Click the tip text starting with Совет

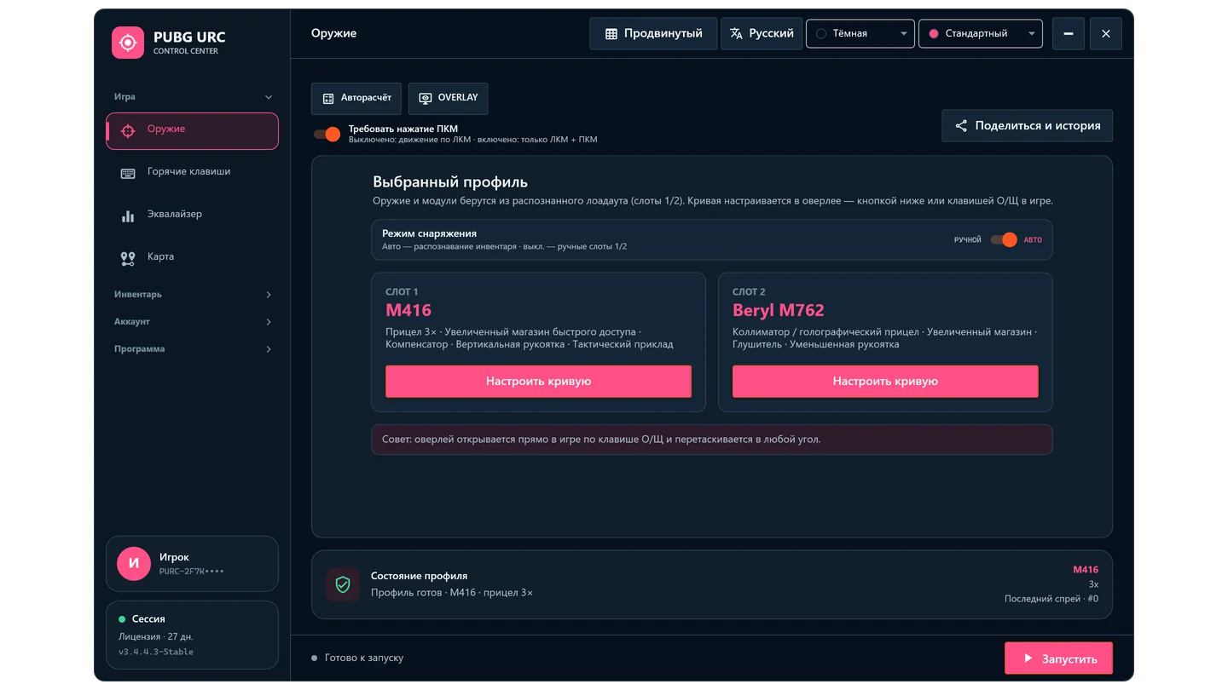(601, 440)
